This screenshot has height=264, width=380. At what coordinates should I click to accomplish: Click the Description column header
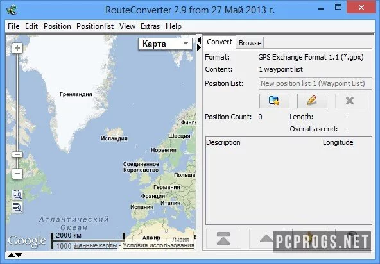(223, 142)
